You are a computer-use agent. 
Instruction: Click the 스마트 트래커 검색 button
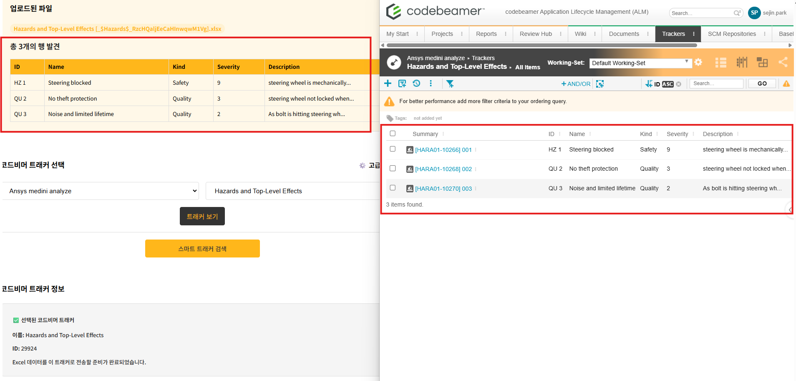tap(202, 248)
